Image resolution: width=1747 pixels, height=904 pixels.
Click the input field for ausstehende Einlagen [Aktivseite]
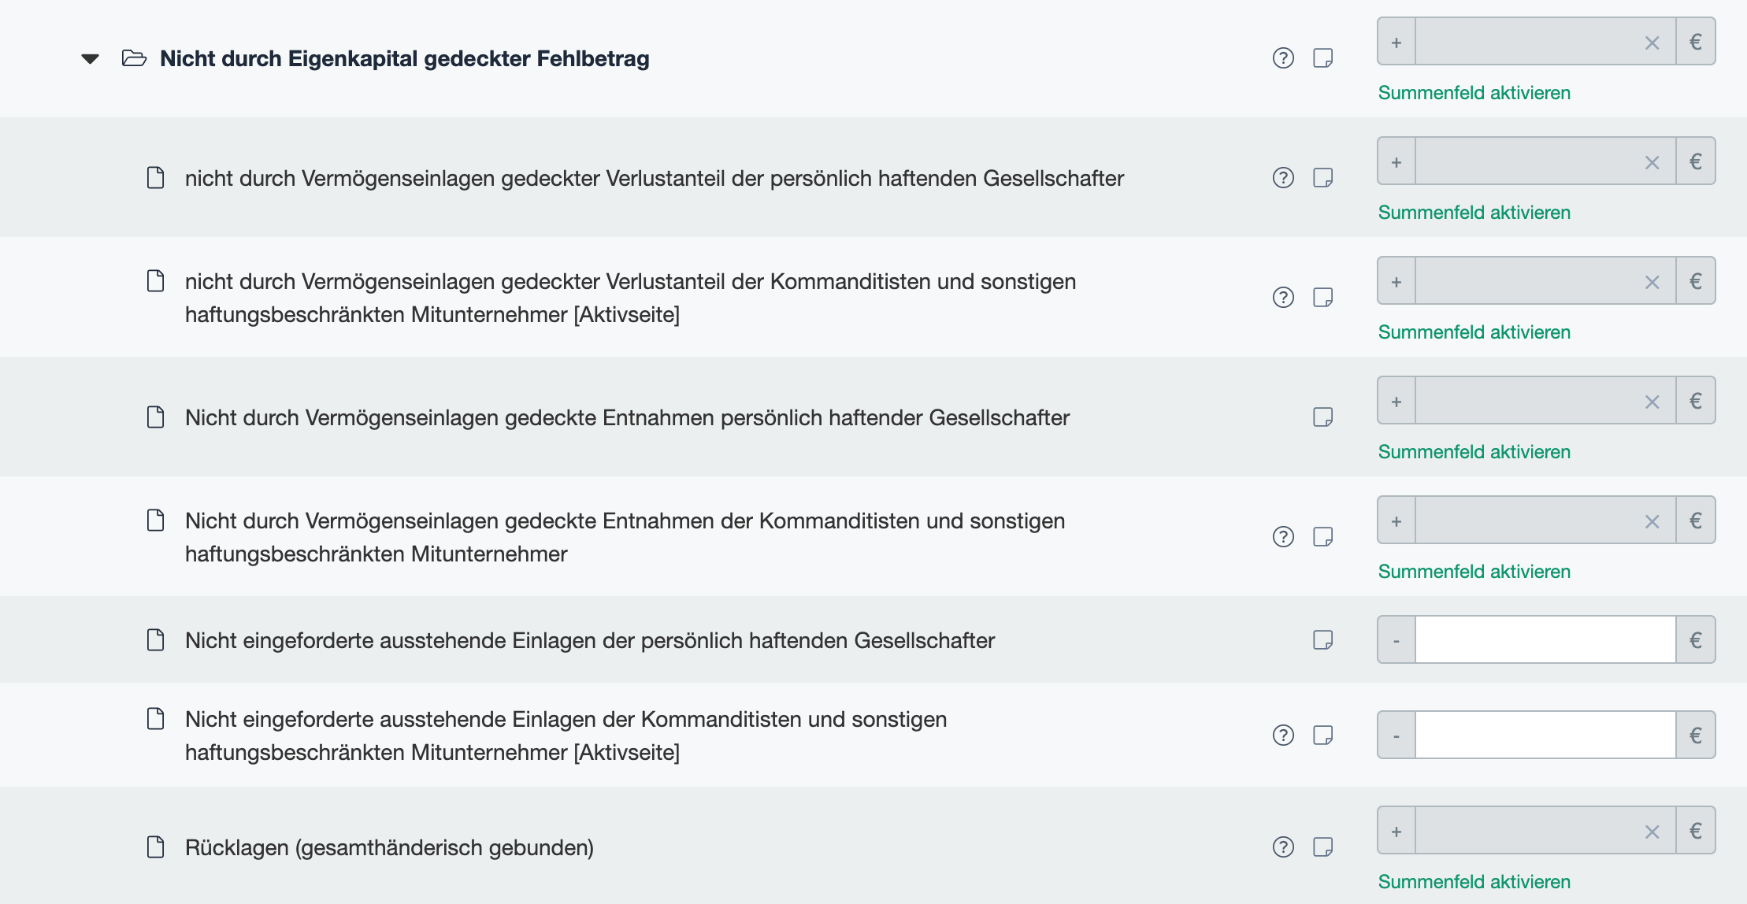[1544, 734]
